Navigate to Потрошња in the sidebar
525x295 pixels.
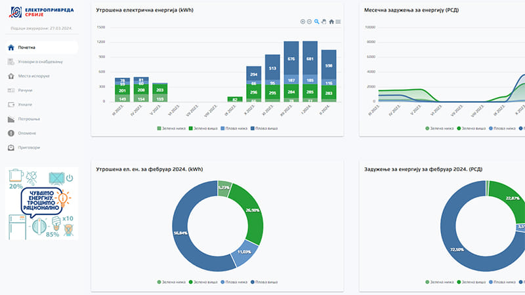[29, 119]
